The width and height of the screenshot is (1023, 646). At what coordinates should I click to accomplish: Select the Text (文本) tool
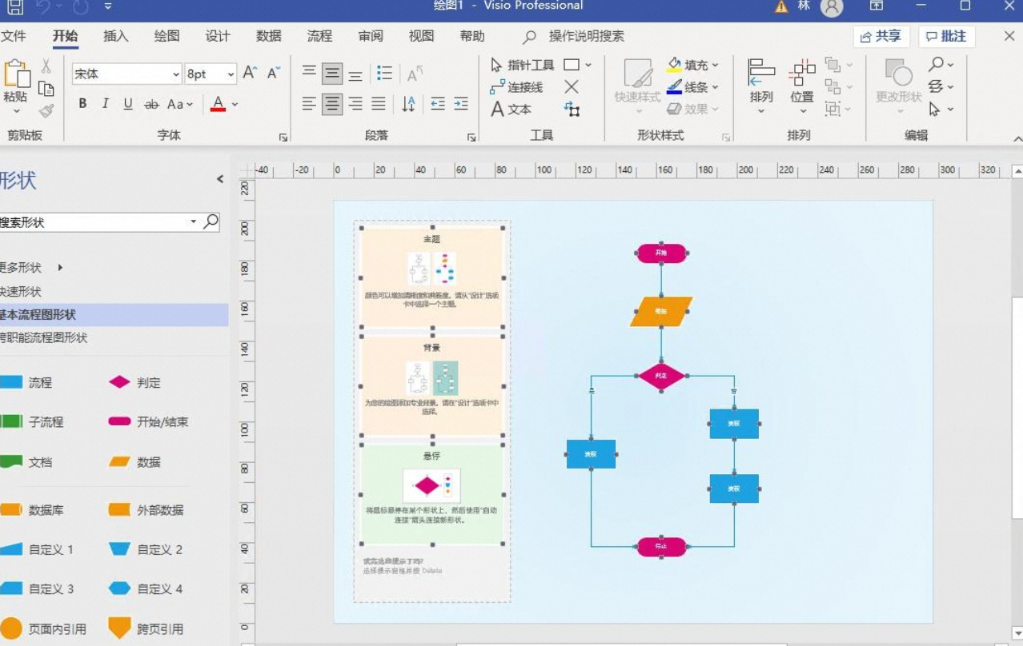coord(511,110)
